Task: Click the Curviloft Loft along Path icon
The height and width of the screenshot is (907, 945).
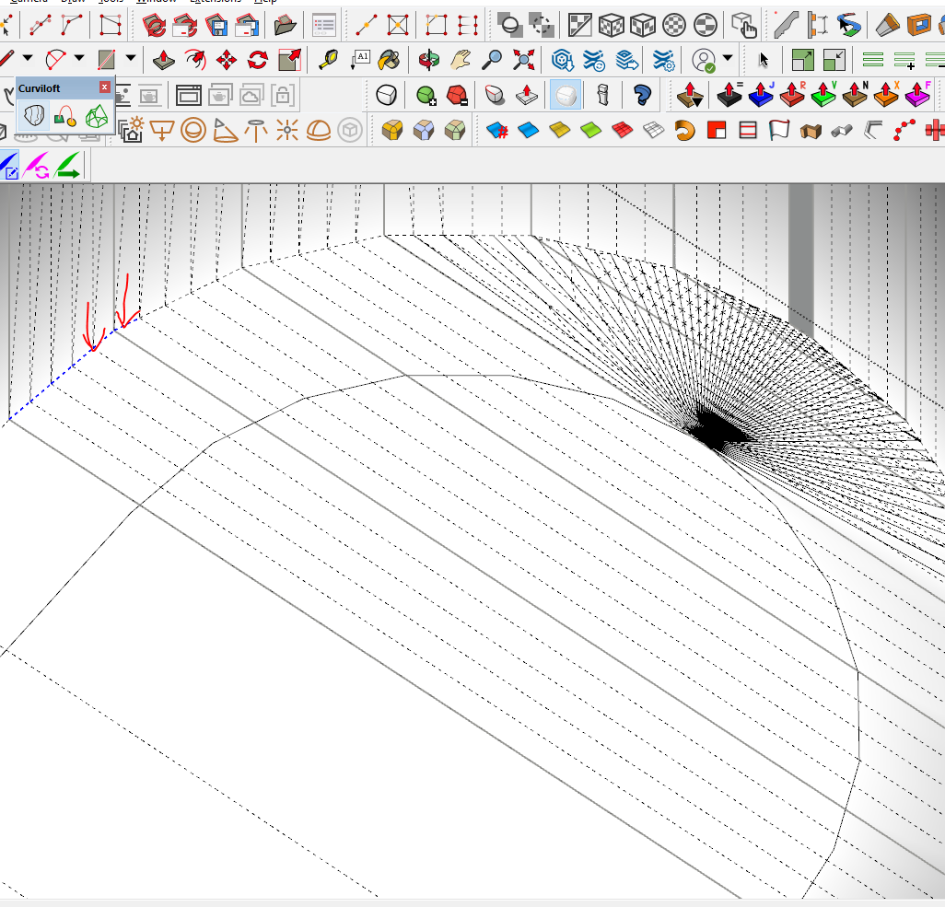Action: pyautogui.click(x=65, y=115)
